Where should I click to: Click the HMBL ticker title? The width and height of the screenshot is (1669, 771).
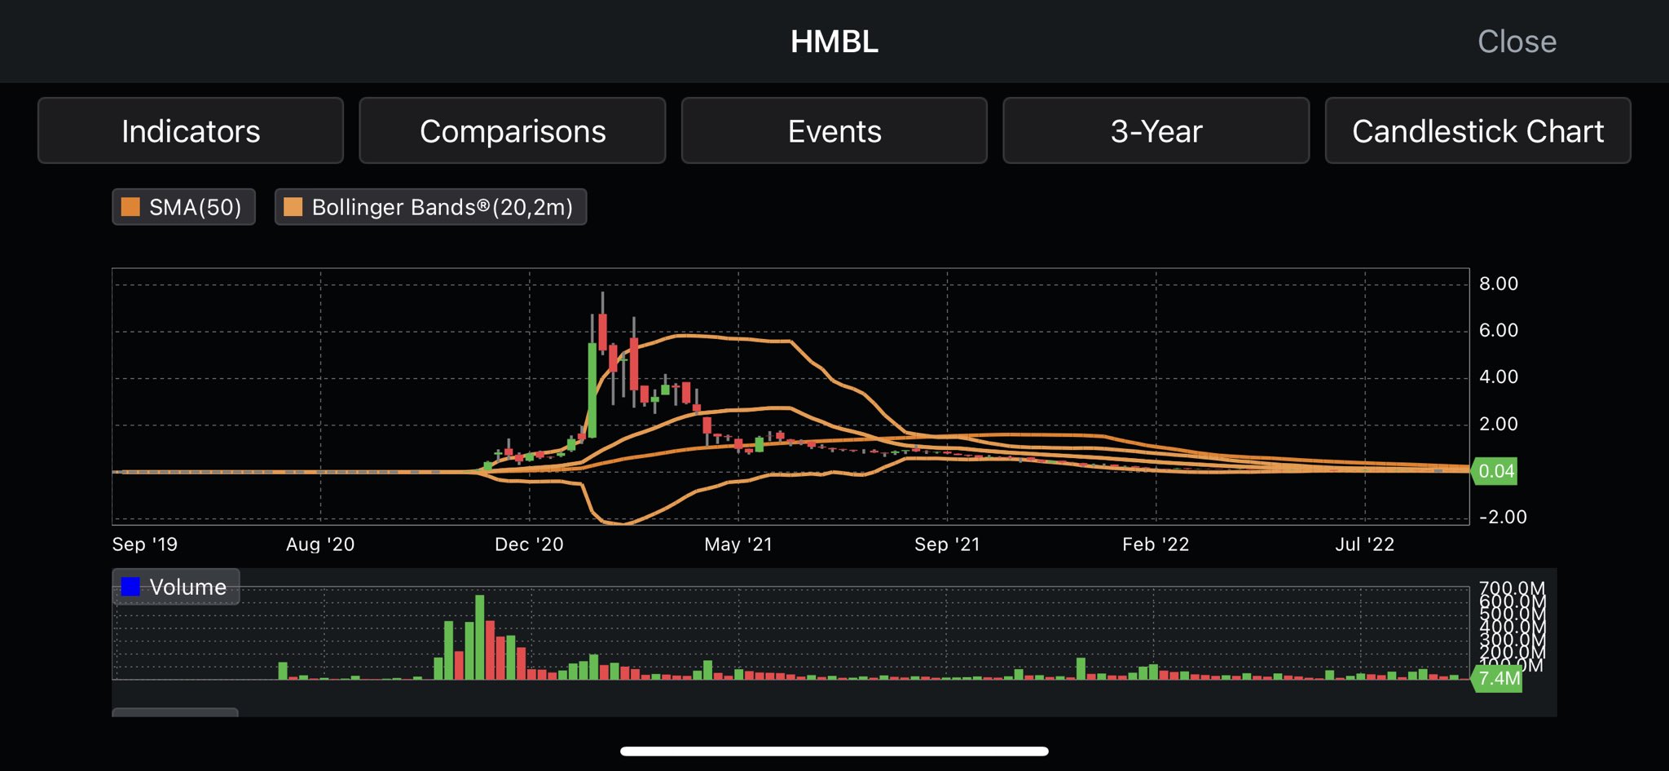pyautogui.click(x=834, y=42)
